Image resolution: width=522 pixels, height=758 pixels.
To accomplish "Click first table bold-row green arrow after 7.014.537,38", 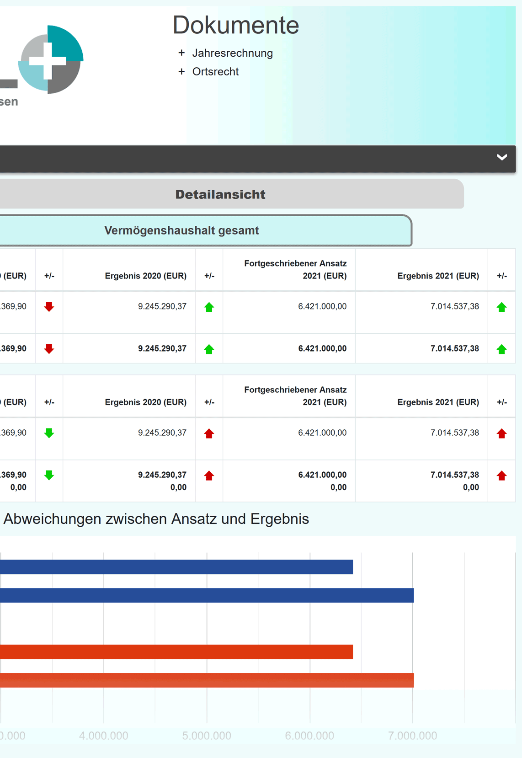I will (501, 349).
